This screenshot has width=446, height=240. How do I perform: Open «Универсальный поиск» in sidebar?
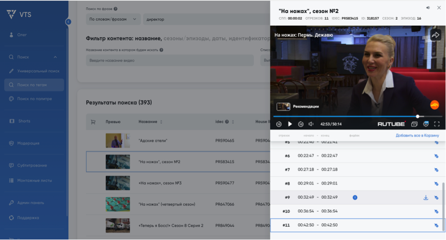(38, 71)
